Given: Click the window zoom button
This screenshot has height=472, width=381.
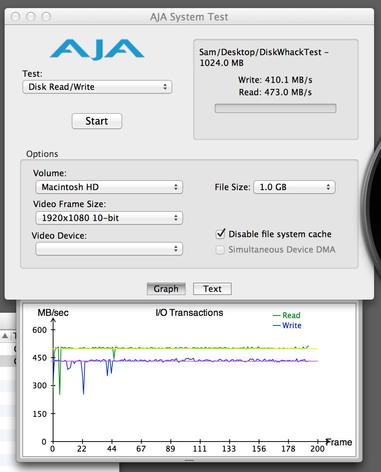Looking at the screenshot, I should (46, 17).
